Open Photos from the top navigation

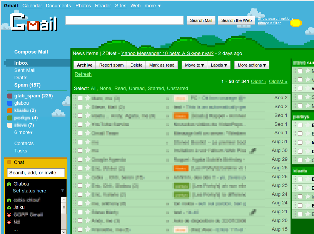83,6
